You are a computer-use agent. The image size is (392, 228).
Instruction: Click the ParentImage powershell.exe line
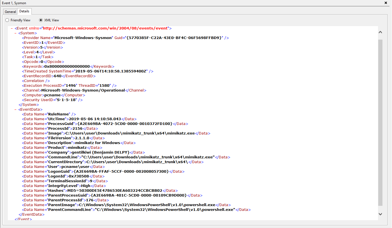pyautogui.click(x=126, y=205)
